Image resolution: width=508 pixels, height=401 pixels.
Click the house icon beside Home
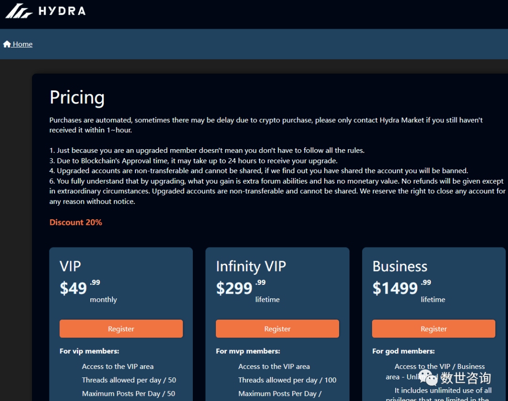[x=7, y=44]
